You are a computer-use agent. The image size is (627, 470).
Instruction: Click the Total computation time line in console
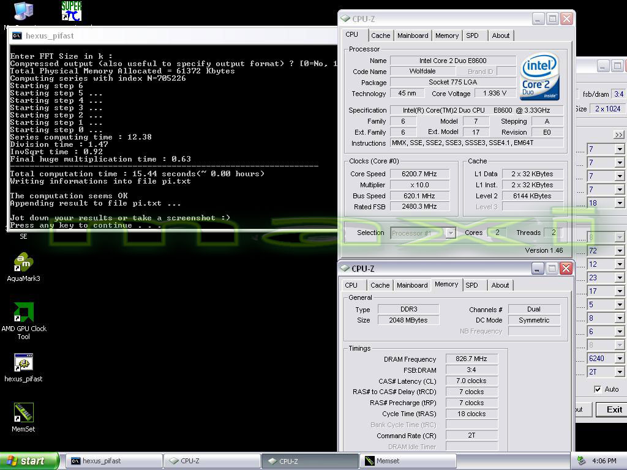(x=137, y=174)
